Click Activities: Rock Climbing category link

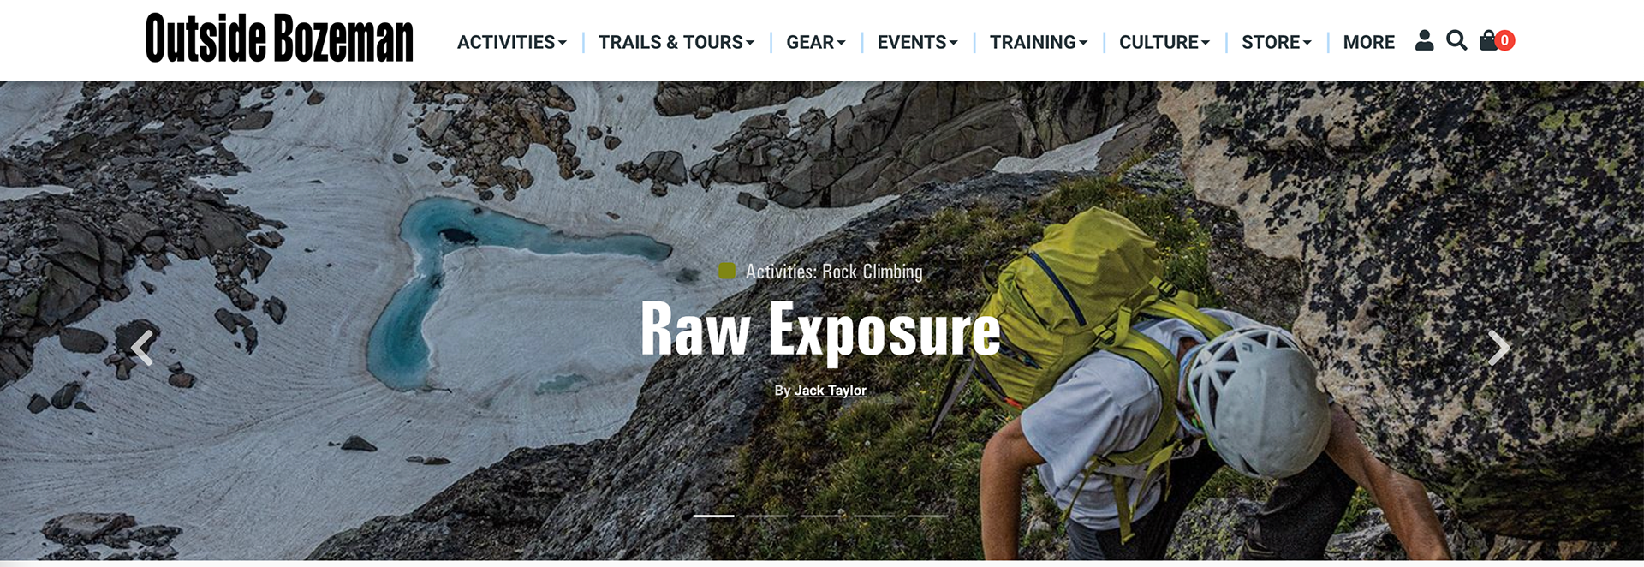tap(834, 272)
